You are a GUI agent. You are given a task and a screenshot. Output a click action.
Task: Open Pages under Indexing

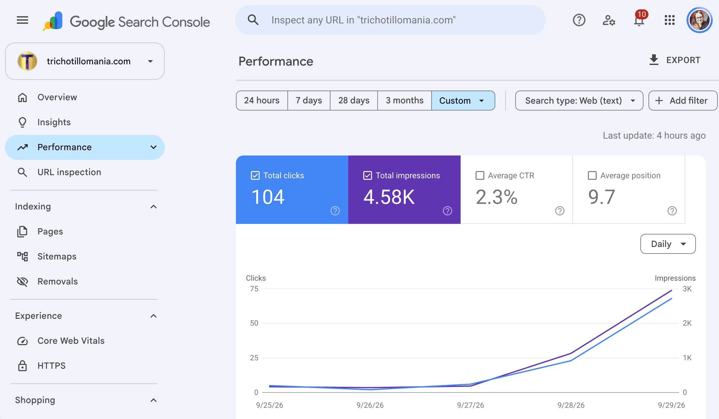[x=85, y=232]
